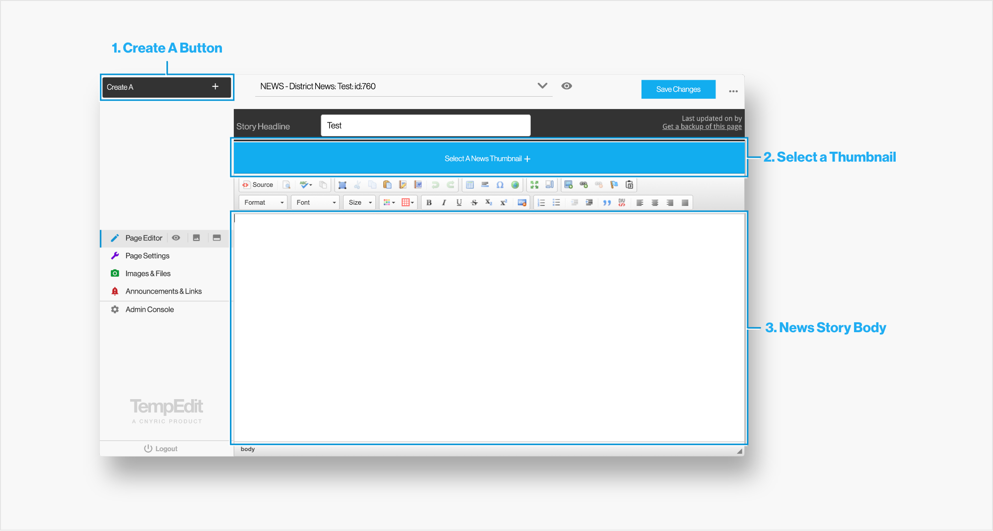Click the Paste from Word icon
The image size is (993, 531).
pyautogui.click(x=418, y=185)
